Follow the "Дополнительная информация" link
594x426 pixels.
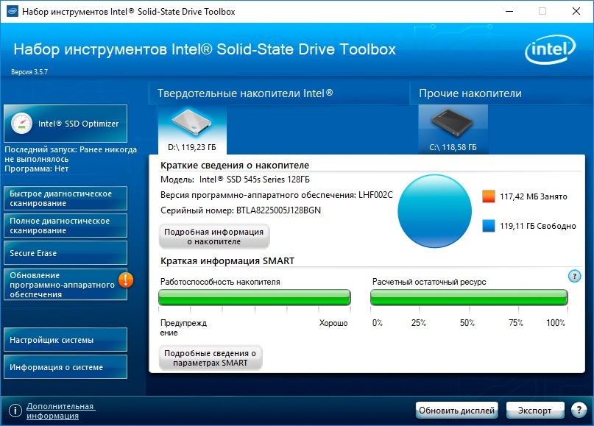pyautogui.click(x=60, y=411)
